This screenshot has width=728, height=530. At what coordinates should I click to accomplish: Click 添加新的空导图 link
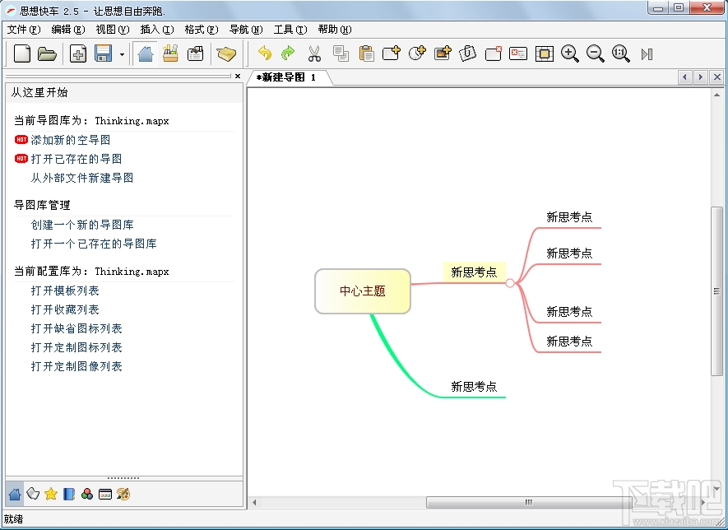point(71,140)
